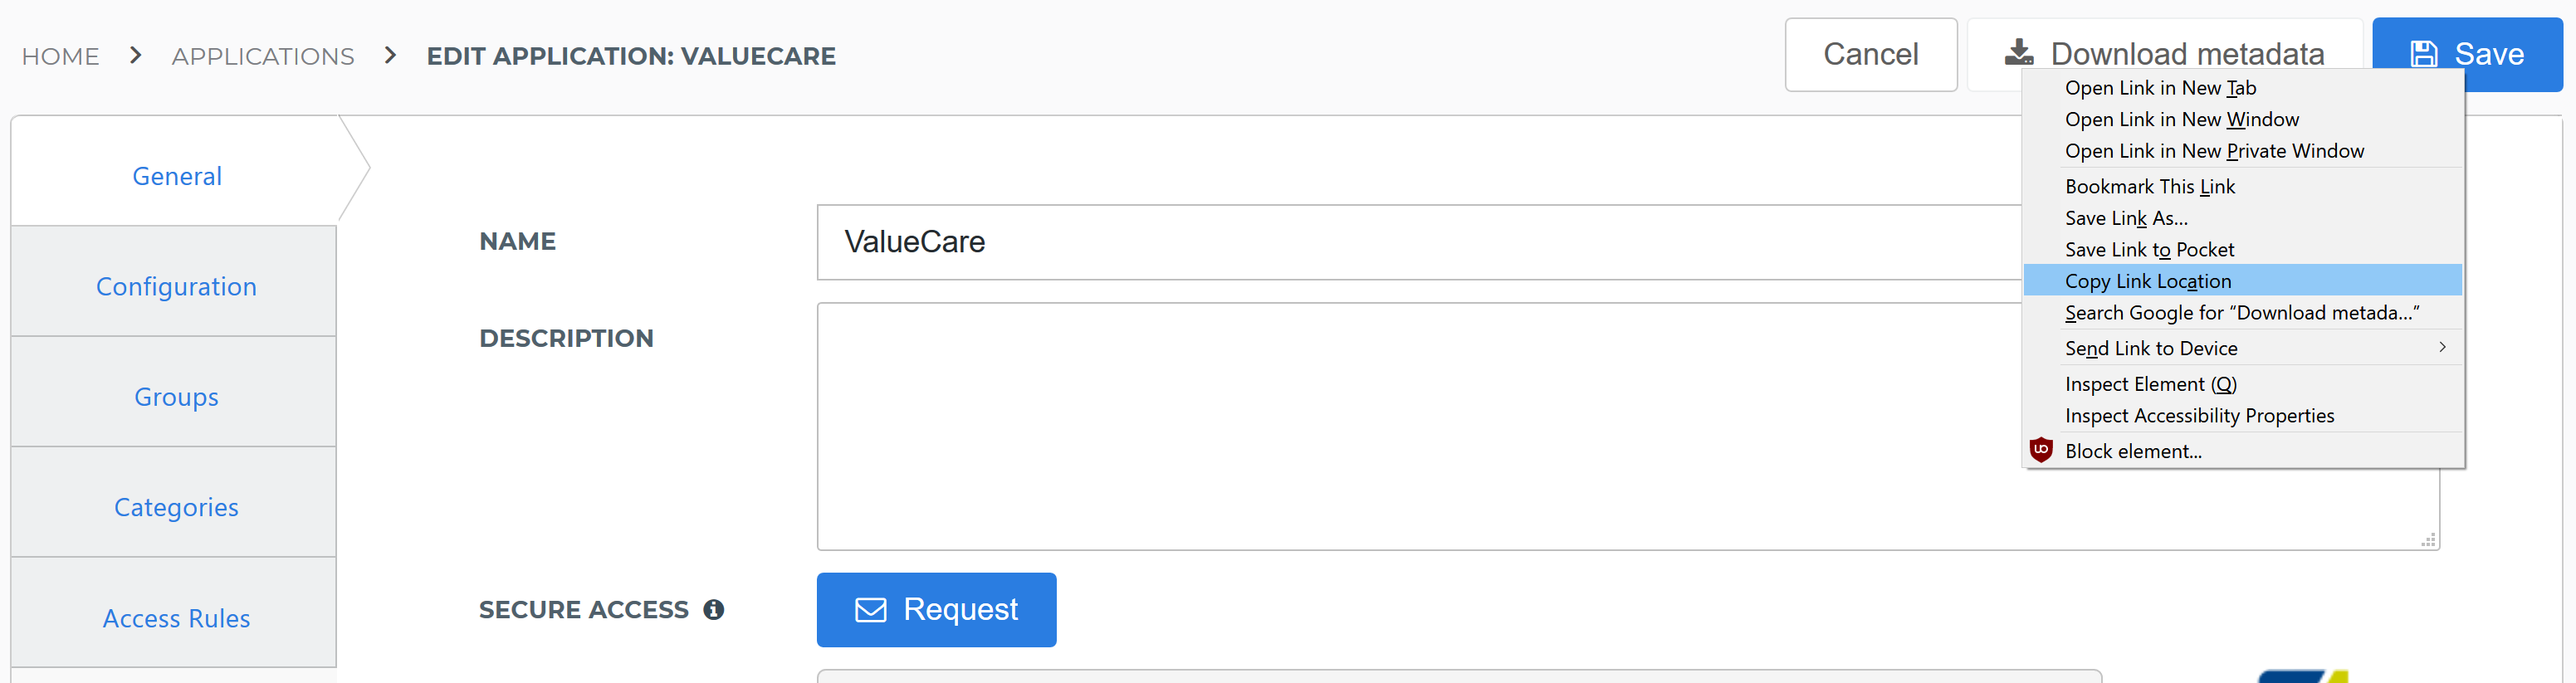Click the breadcrumb chevron after HOME

point(136,55)
